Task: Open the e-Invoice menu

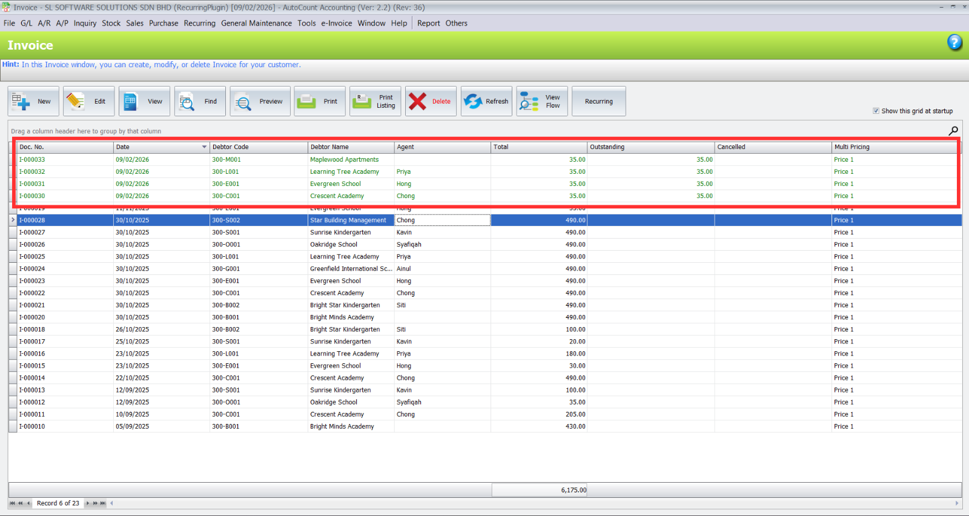Action: coord(336,23)
